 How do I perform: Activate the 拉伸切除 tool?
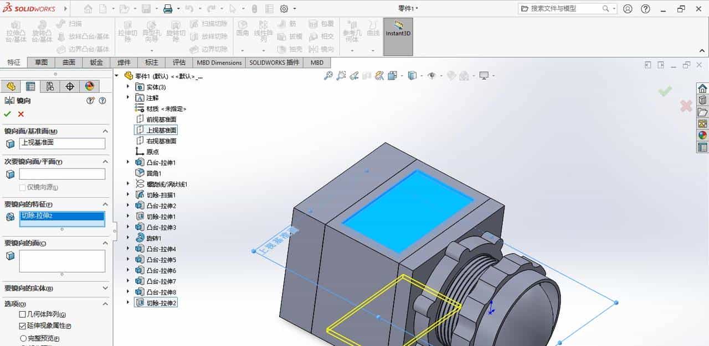128,33
